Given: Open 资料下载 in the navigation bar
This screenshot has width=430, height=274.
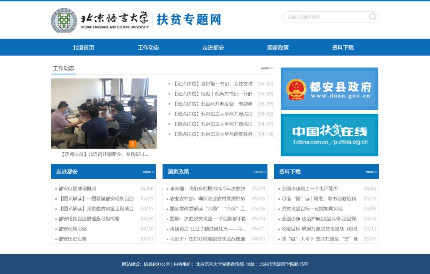Looking at the screenshot, I should 343,47.
